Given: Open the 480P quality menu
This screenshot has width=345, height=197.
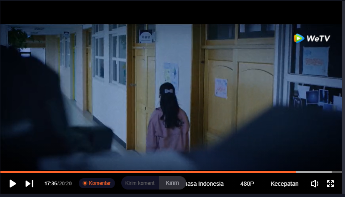Looking at the screenshot, I should point(247,184).
